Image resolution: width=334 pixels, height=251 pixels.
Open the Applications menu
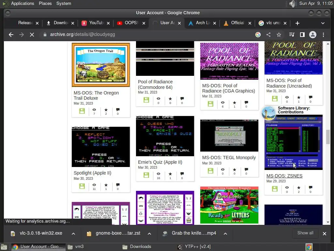click(x=23, y=3)
